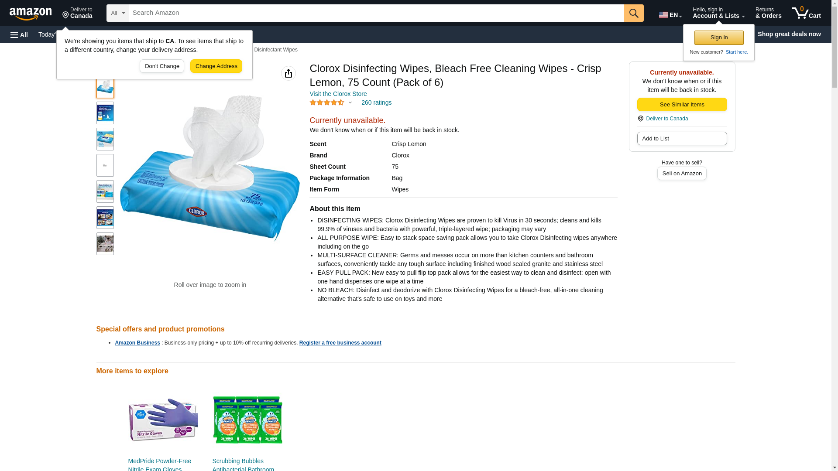
Task: Open the Visit the Clorox Store link
Action: (338, 94)
